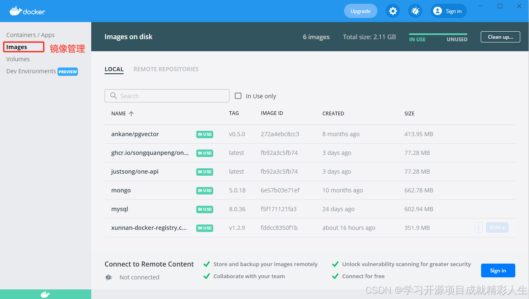Sort images by NAME column arrow
The image size is (529, 299).
(x=131, y=114)
